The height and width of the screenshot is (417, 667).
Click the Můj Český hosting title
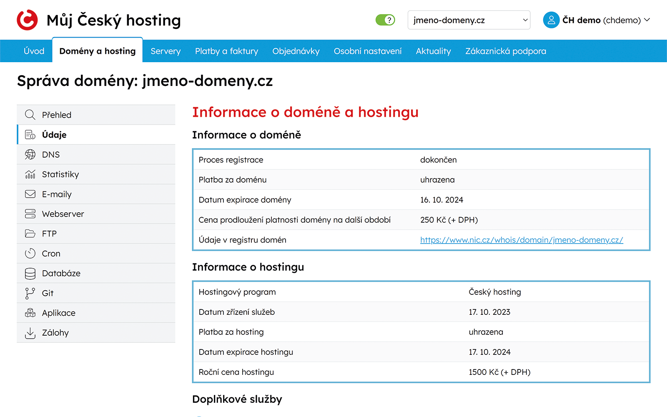pyautogui.click(x=113, y=20)
